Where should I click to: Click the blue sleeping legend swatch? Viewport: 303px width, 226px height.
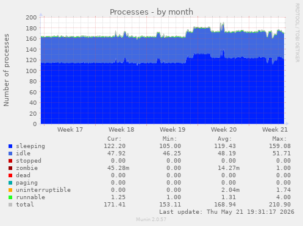click(x=10, y=146)
